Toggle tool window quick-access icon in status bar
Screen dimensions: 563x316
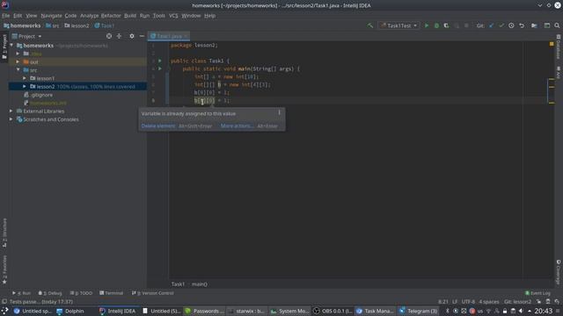4,302
